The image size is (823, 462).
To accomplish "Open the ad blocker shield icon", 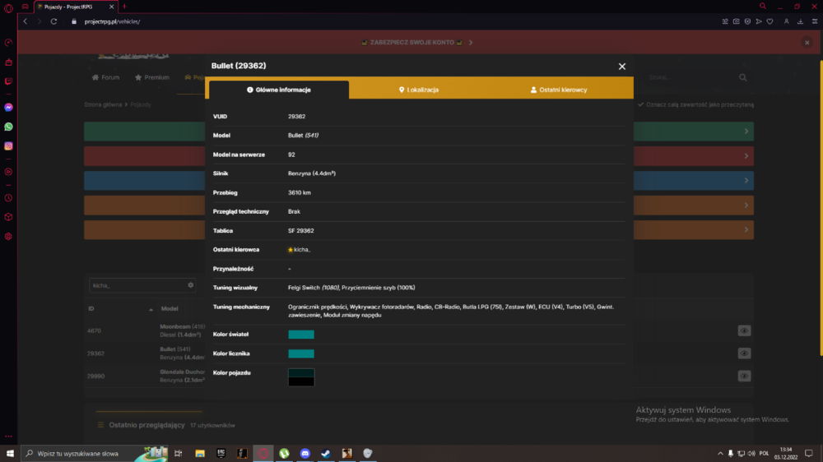I will click(747, 21).
